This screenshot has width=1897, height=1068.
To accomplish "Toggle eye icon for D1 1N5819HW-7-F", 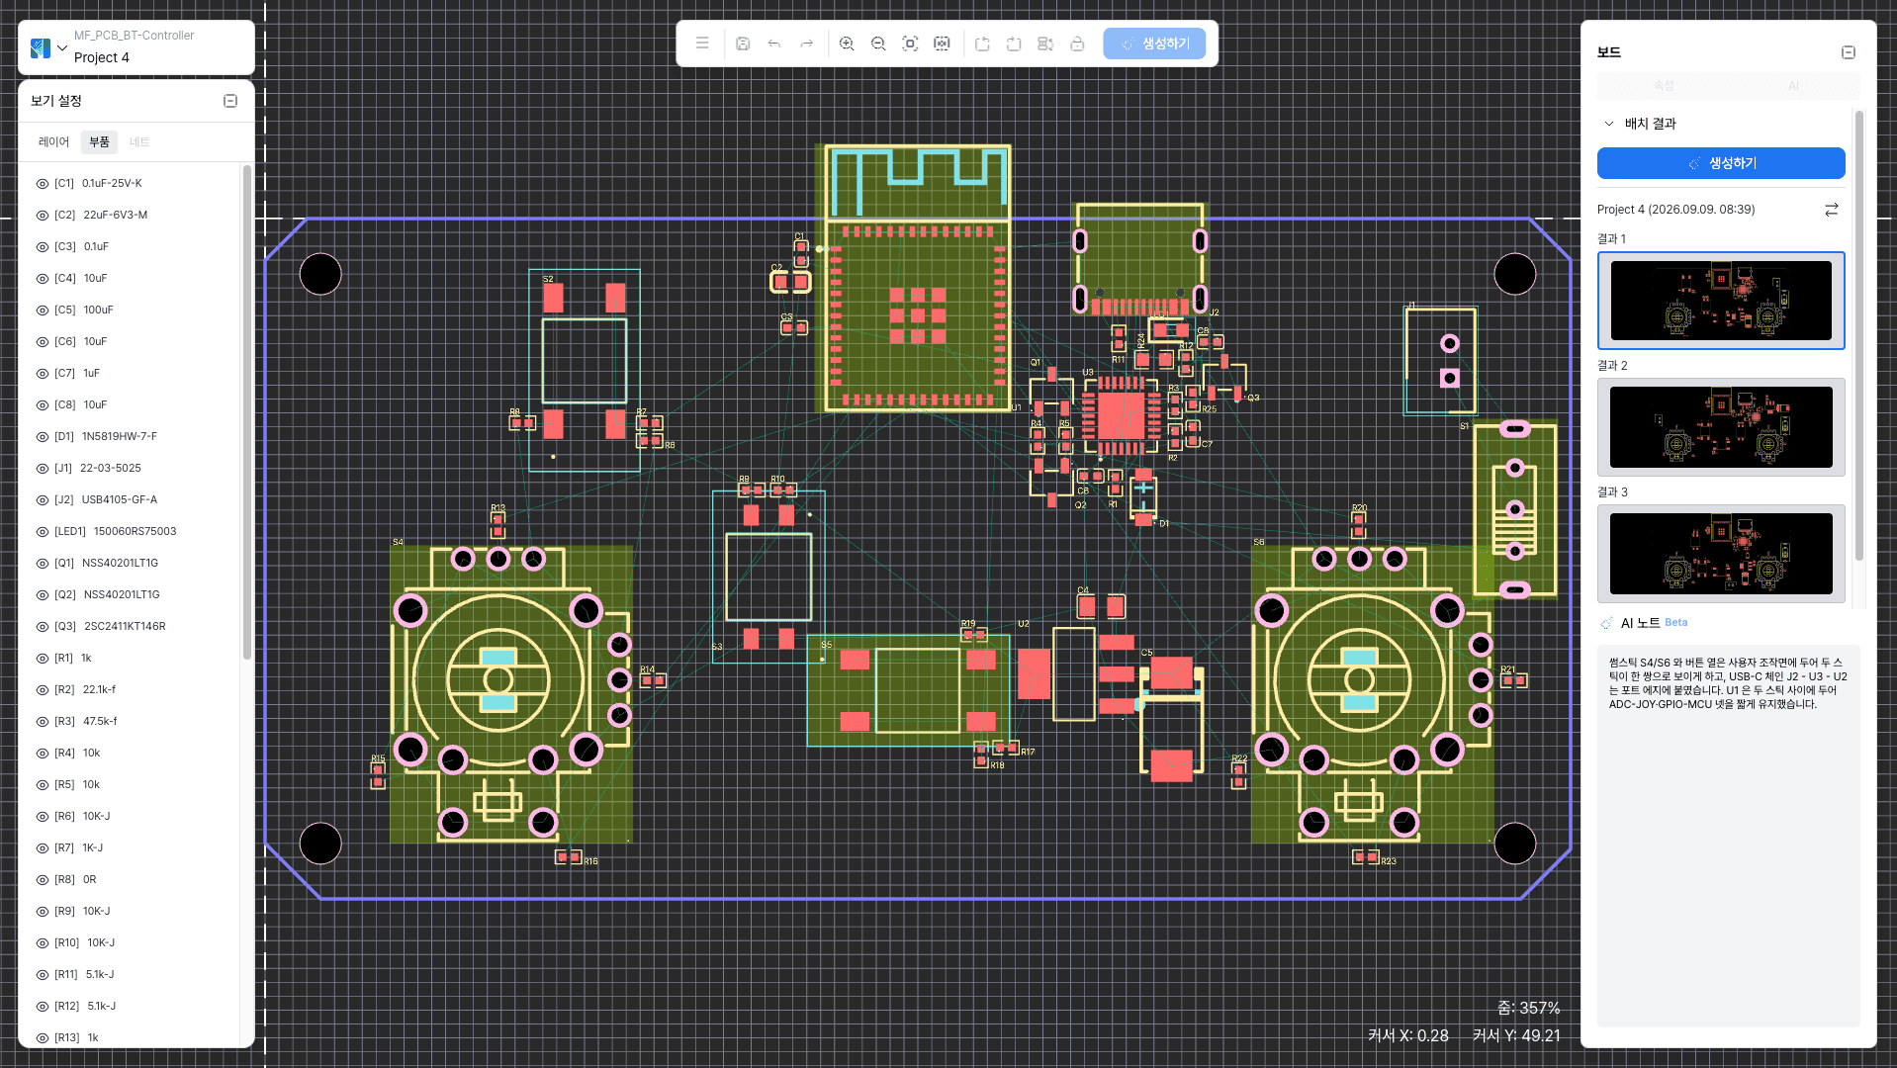I will [43, 437].
